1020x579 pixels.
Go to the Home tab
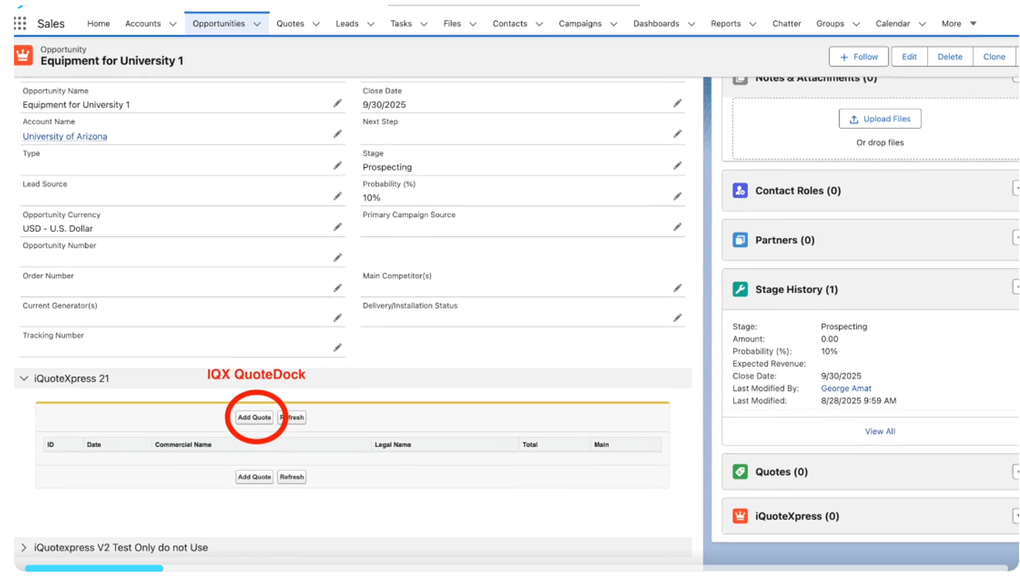coord(99,24)
